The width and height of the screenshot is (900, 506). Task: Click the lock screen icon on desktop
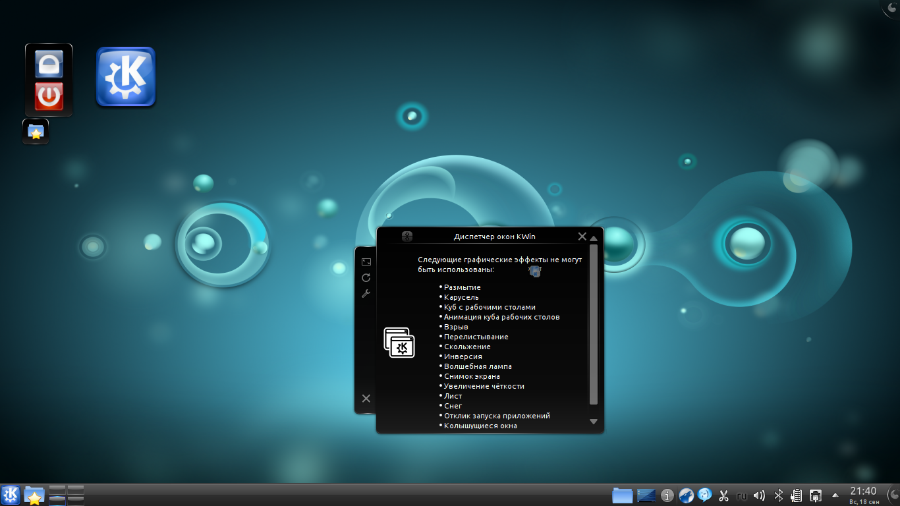point(49,64)
